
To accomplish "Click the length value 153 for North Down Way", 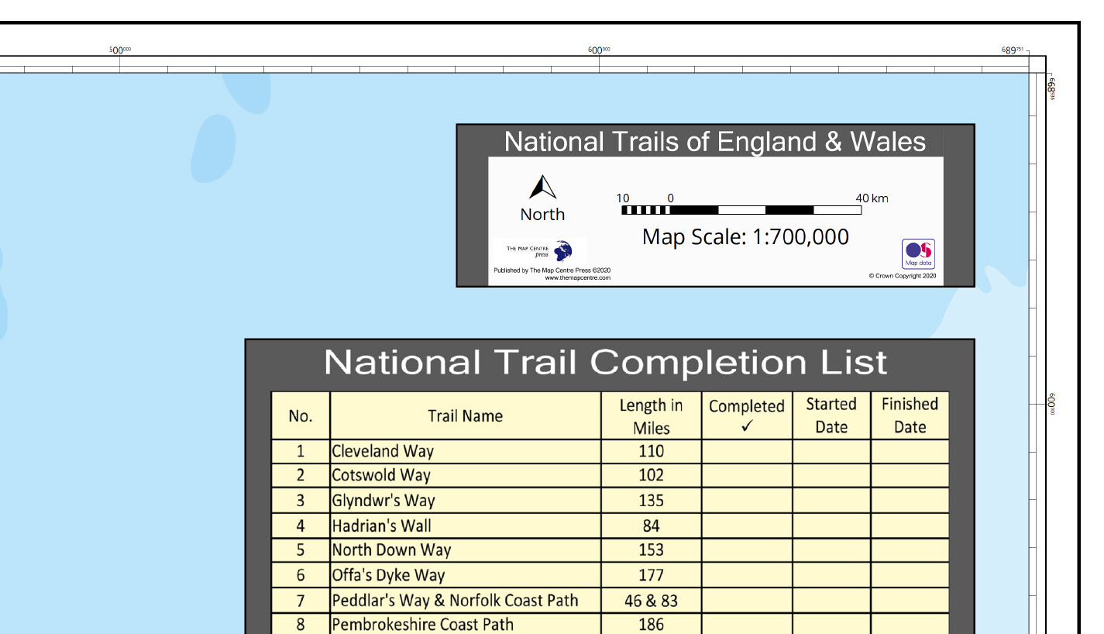I will (x=651, y=550).
